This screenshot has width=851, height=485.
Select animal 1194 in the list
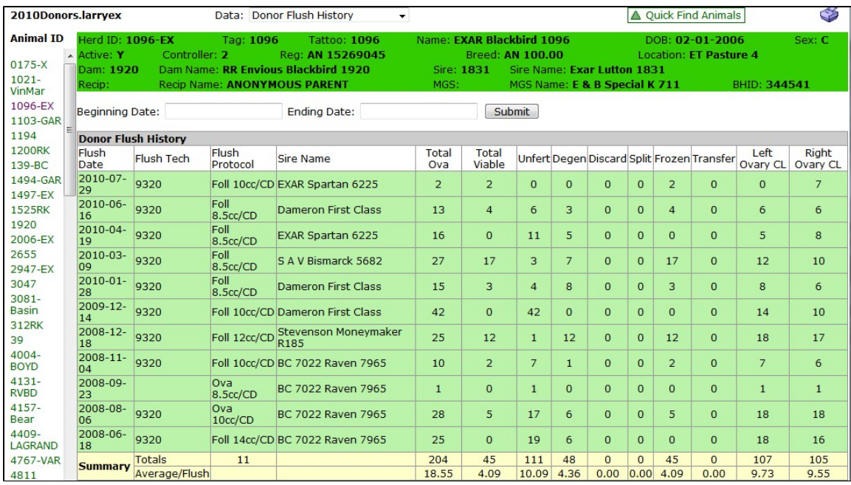pyautogui.click(x=24, y=136)
